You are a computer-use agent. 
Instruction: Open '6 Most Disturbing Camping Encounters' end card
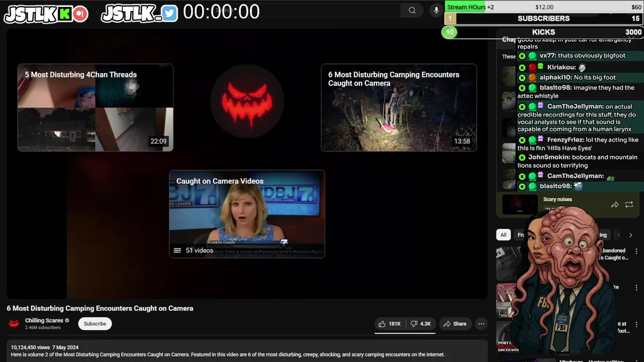click(399, 108)
